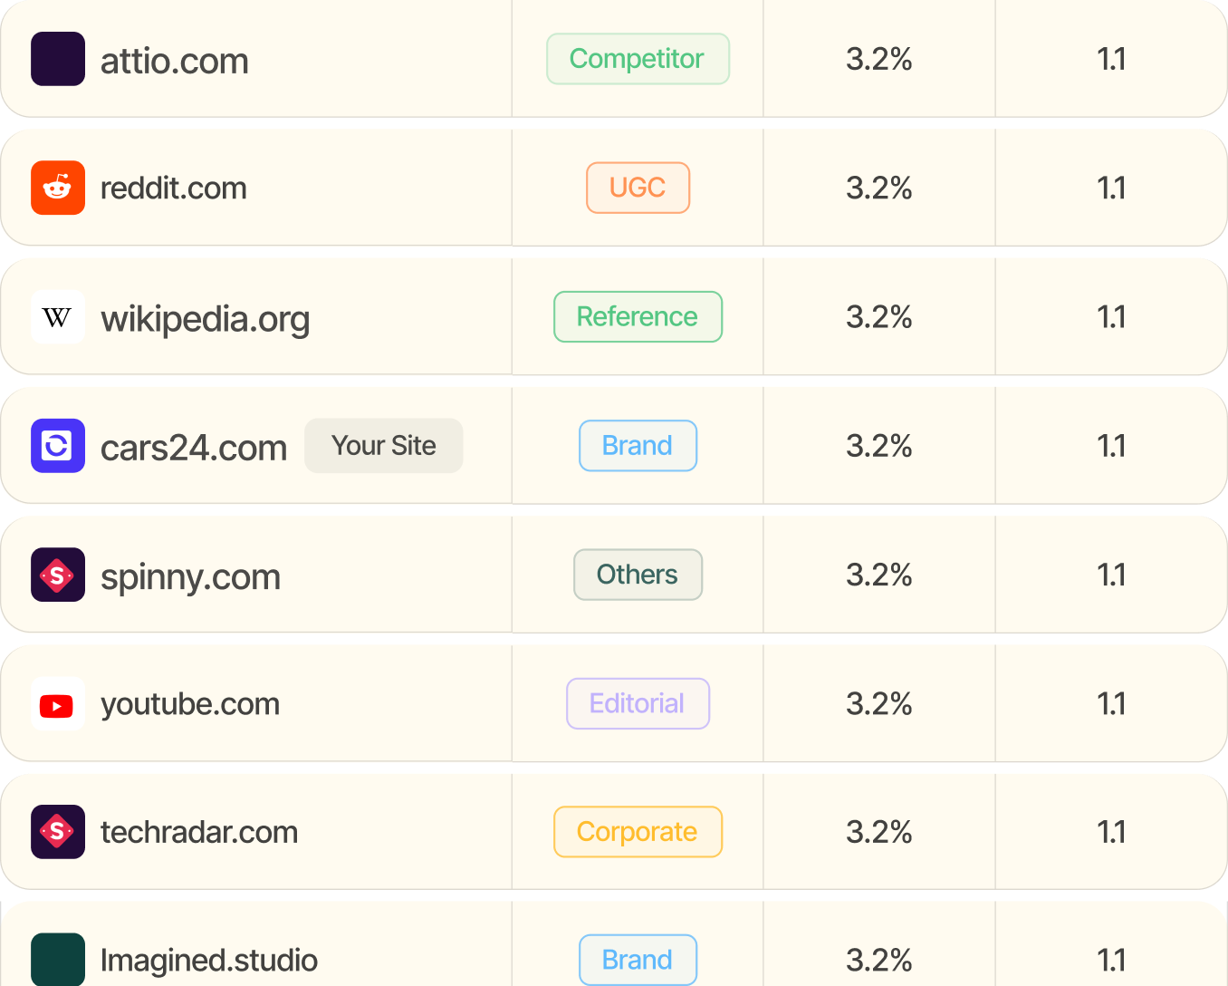Open the youtube.com domain link
The width and height of the screenshot is (1228, 986).
tap(189, 704)
